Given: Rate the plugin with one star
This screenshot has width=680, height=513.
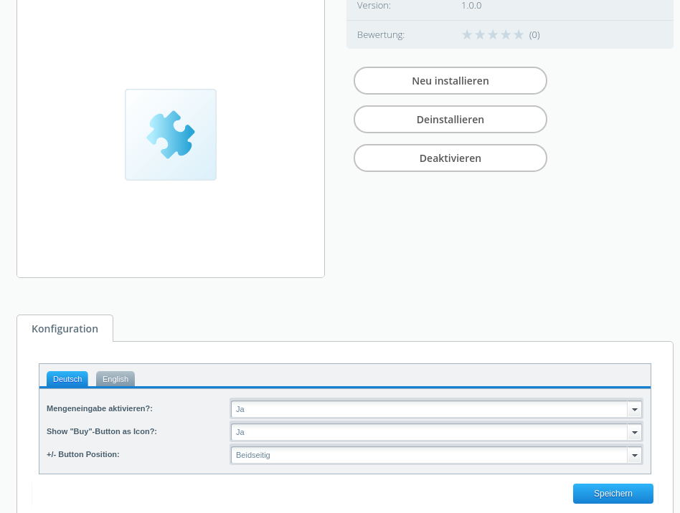Looking at the screenshot, I should click(x=467, y=34).
